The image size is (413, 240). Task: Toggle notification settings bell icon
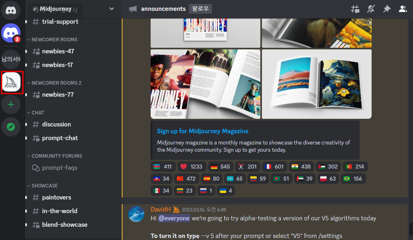371,9
